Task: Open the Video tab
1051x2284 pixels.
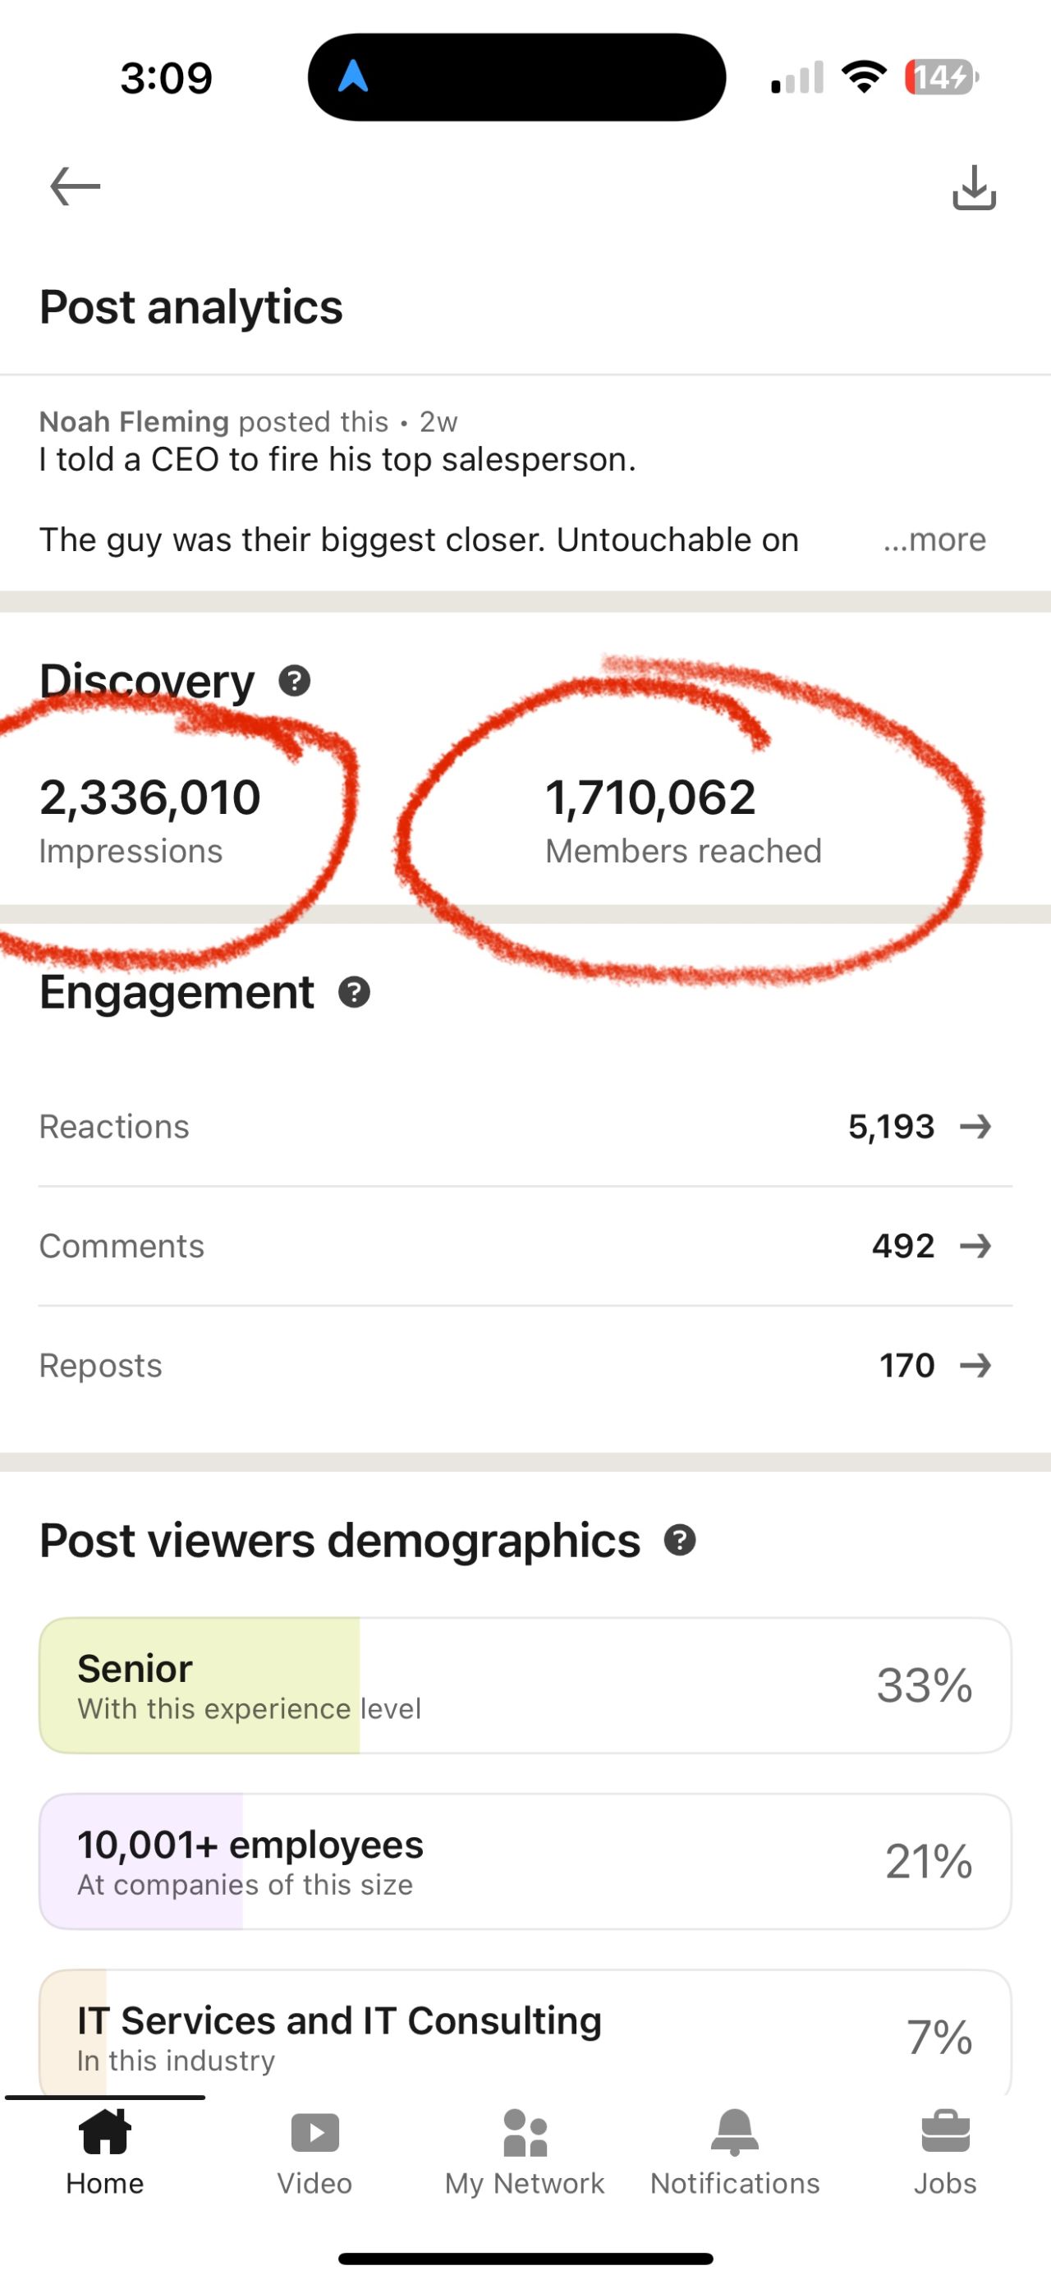Action: click(x=314, y=2152)
